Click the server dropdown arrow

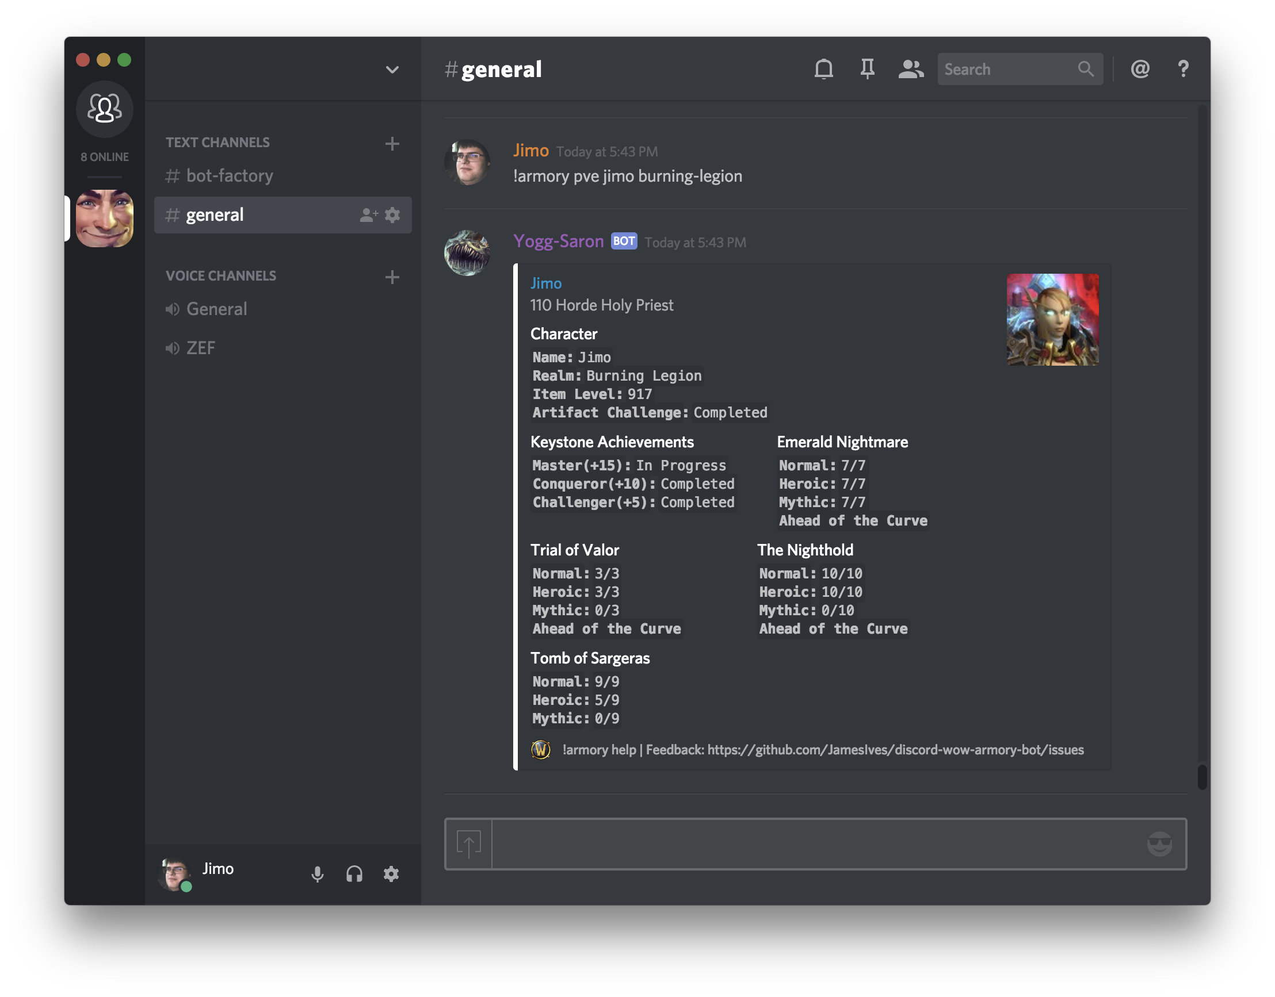point(394,68)
